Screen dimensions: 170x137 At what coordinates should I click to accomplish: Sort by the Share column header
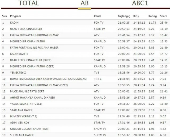(163, 16)
